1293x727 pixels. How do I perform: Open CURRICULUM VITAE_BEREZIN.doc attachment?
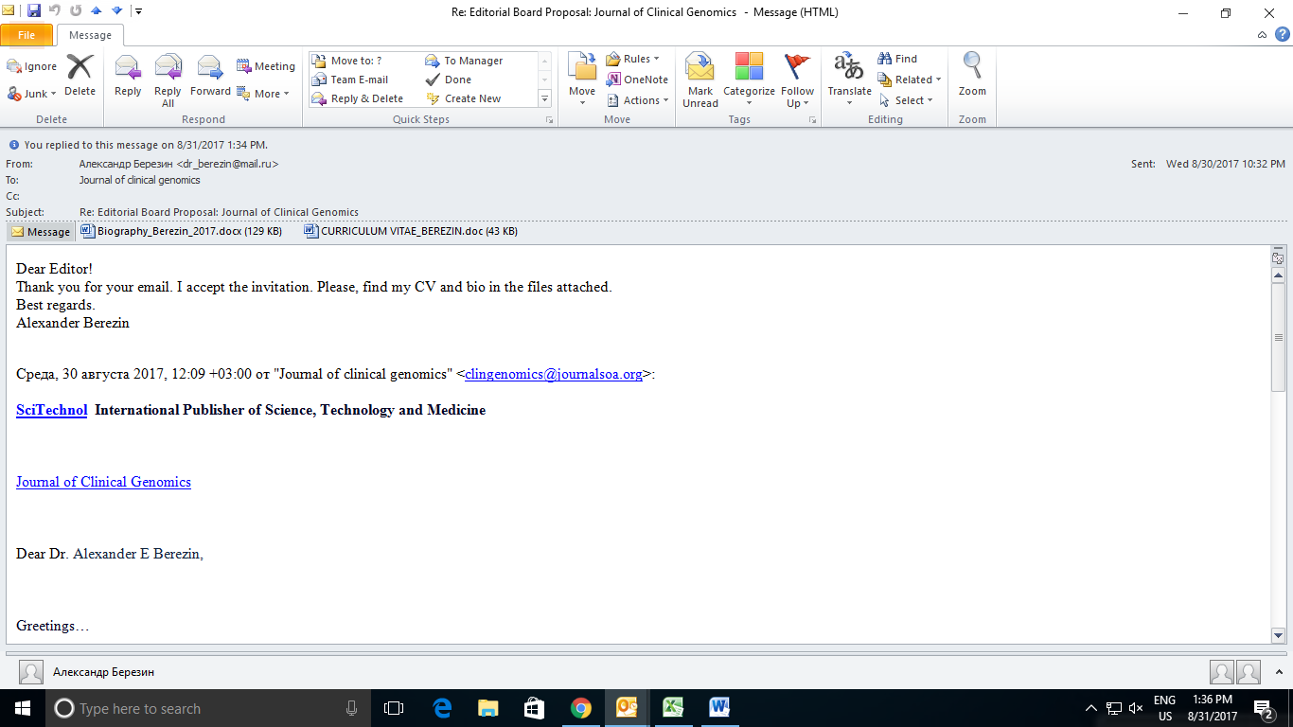tap(412, 231)
